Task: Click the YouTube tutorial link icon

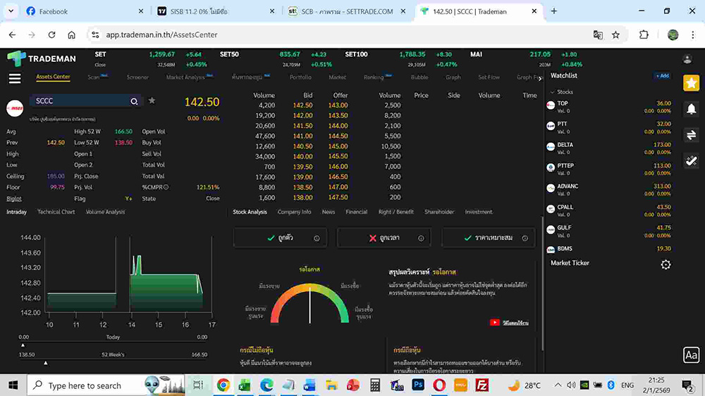Action: click(x=495, y=323)
